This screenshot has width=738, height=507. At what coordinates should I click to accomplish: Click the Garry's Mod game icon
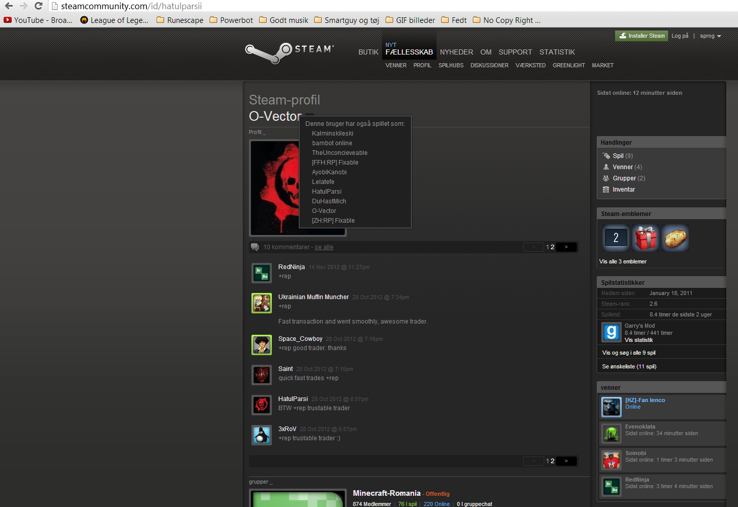point(611,332)
